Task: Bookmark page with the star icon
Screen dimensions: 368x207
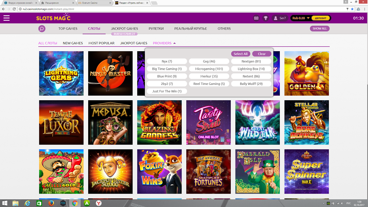Action: point(352,9)
